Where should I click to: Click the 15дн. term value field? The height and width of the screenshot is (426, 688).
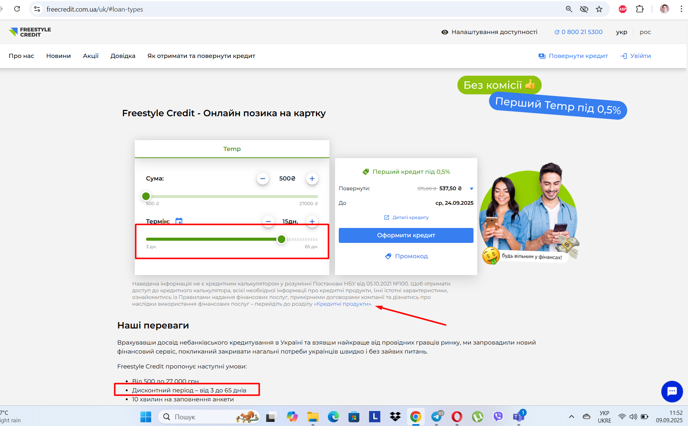[290, 221]
